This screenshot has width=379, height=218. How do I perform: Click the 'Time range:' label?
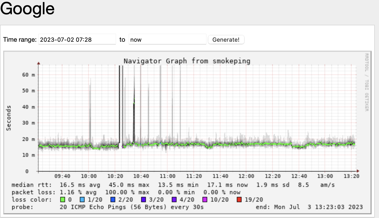pyautogui.click(x=20, y=40)
